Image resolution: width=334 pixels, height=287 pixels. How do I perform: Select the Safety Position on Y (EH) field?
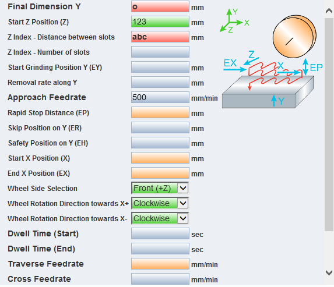[160, 143]
